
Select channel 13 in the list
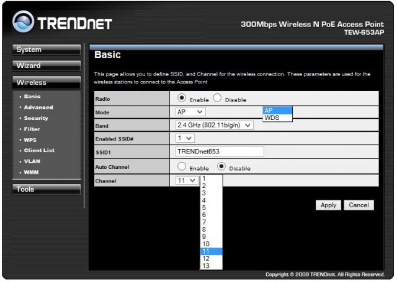(x=211, y=266)
